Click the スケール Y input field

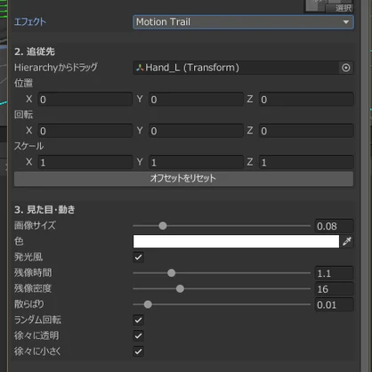point(196,162)
